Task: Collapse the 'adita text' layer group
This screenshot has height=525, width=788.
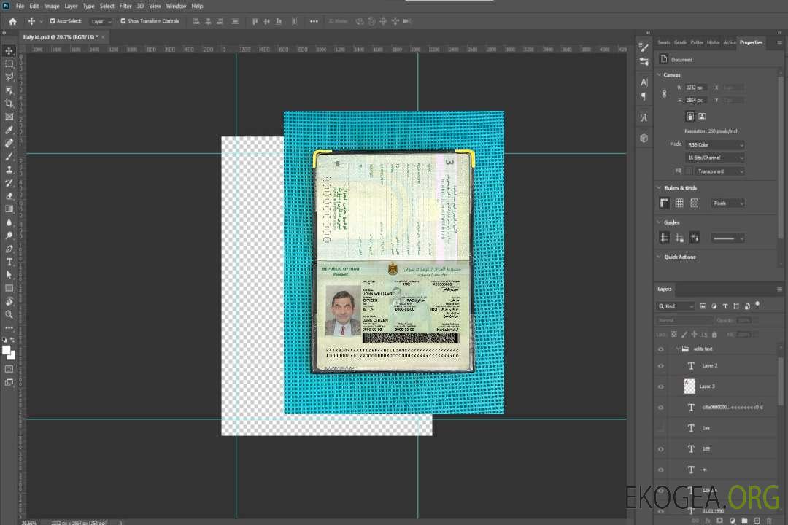Action: pos(677,349)
